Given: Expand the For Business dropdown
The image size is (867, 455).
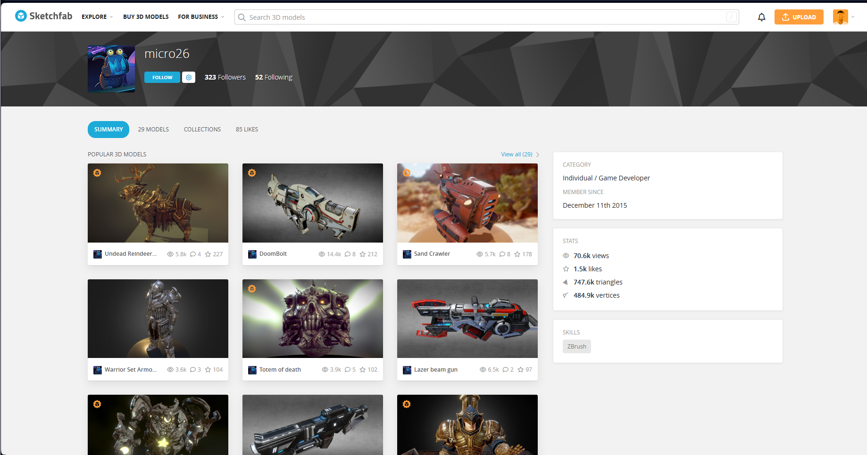Looking at the screenshot, I should pyautogui.click(x=201, y=17).
